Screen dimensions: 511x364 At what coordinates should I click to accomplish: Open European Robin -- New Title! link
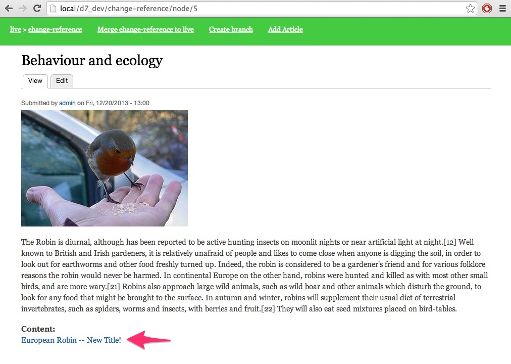(71, 340)
